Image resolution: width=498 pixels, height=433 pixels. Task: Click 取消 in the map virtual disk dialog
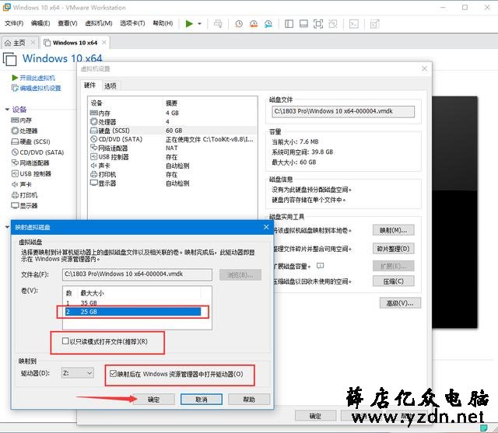202,400
